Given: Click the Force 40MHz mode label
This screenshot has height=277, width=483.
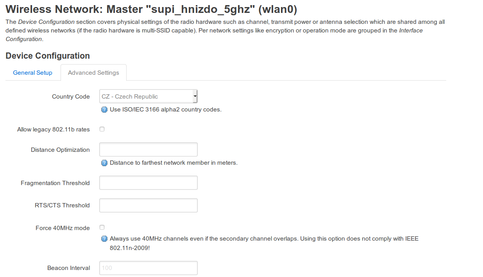Looking at the screenshot, I should 62,228.
